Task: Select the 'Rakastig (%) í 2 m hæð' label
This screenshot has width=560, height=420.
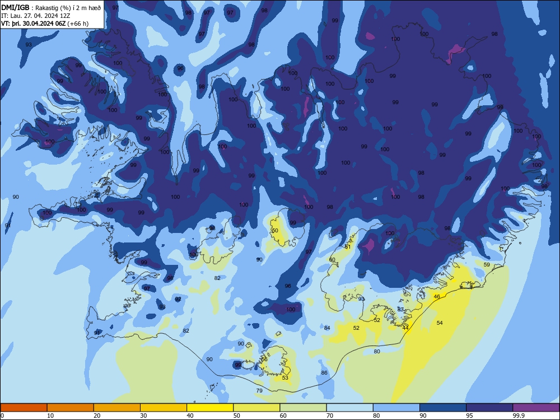Action: (x=68, y=8)
